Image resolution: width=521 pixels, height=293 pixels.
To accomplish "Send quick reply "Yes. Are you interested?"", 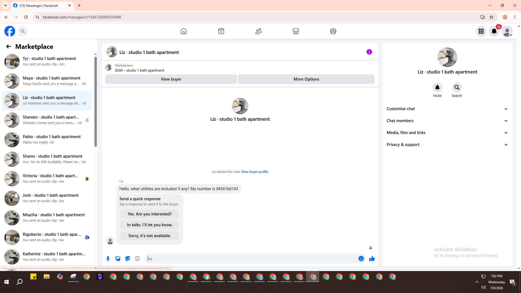I will pyautogui.click(x=150, y=214).
